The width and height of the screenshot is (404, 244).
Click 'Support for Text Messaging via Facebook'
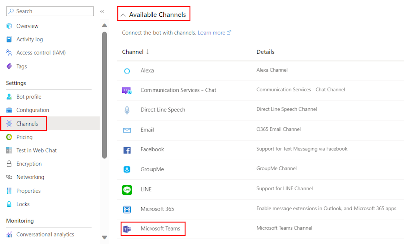[301, 149]
